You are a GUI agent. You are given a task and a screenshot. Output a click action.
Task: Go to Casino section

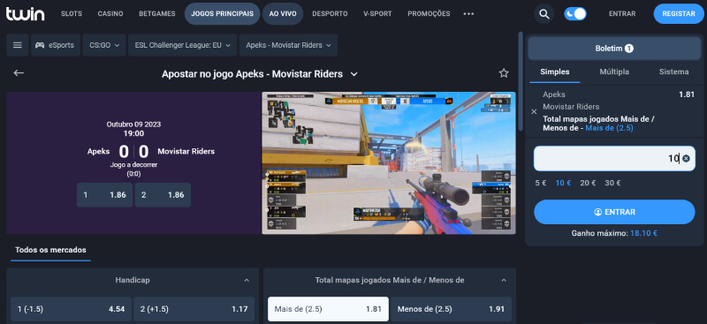pos(110,14)
